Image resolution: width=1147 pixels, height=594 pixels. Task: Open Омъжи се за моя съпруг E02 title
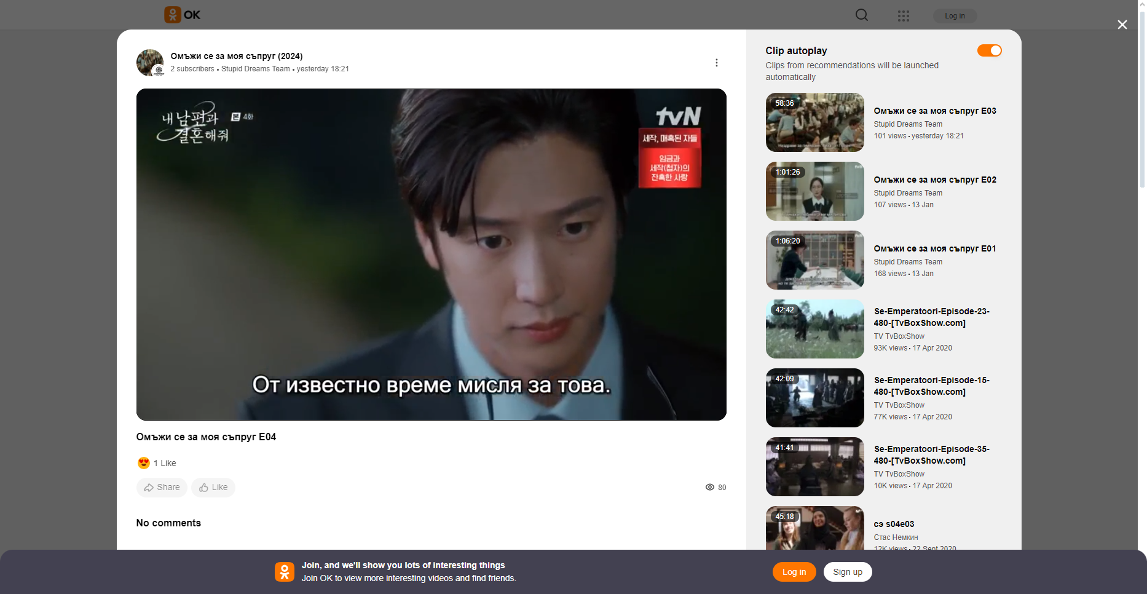coord(934,180)
